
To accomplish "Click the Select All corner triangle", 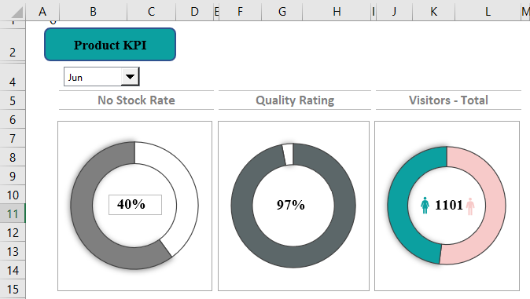I will tap(17, 13).
